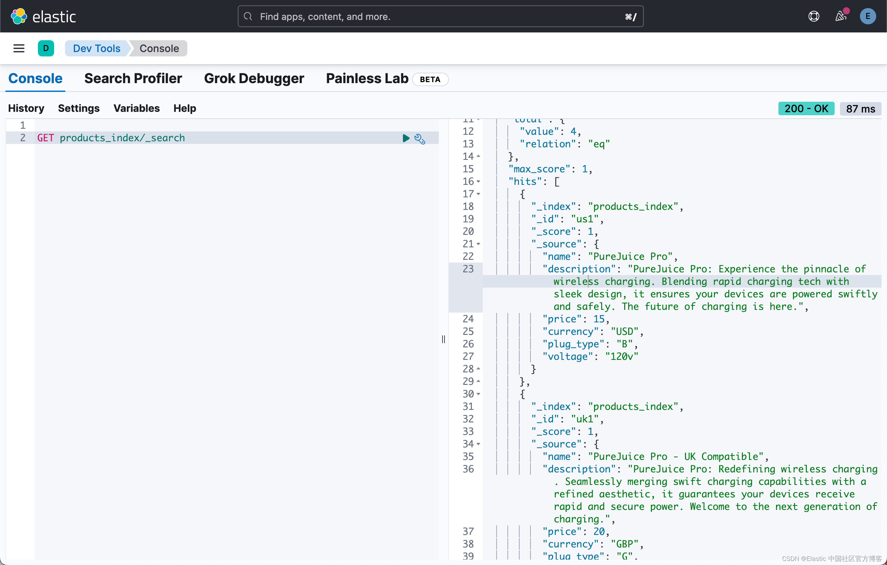Click the Dev Tools 'D' badge
The width and height of the screenshot is (887, 565).
pos(46,48)
